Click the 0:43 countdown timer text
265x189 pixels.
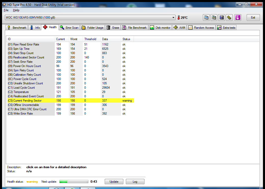[x=94, y=182]
